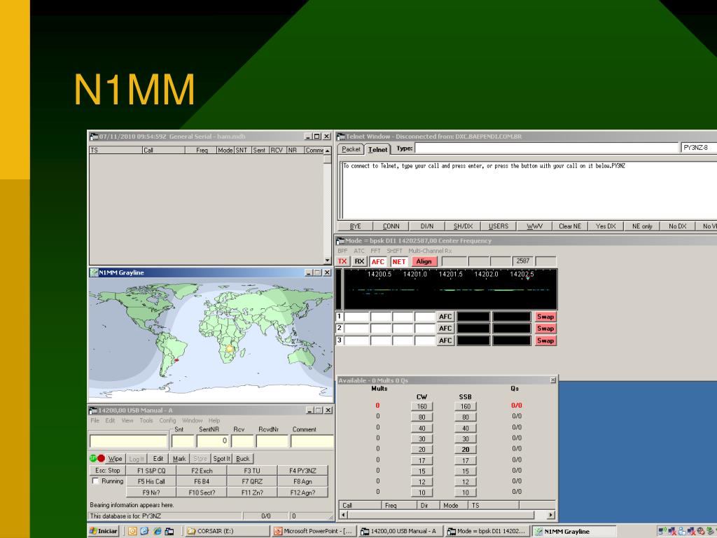Click the Clear NE button

point(570,226)
